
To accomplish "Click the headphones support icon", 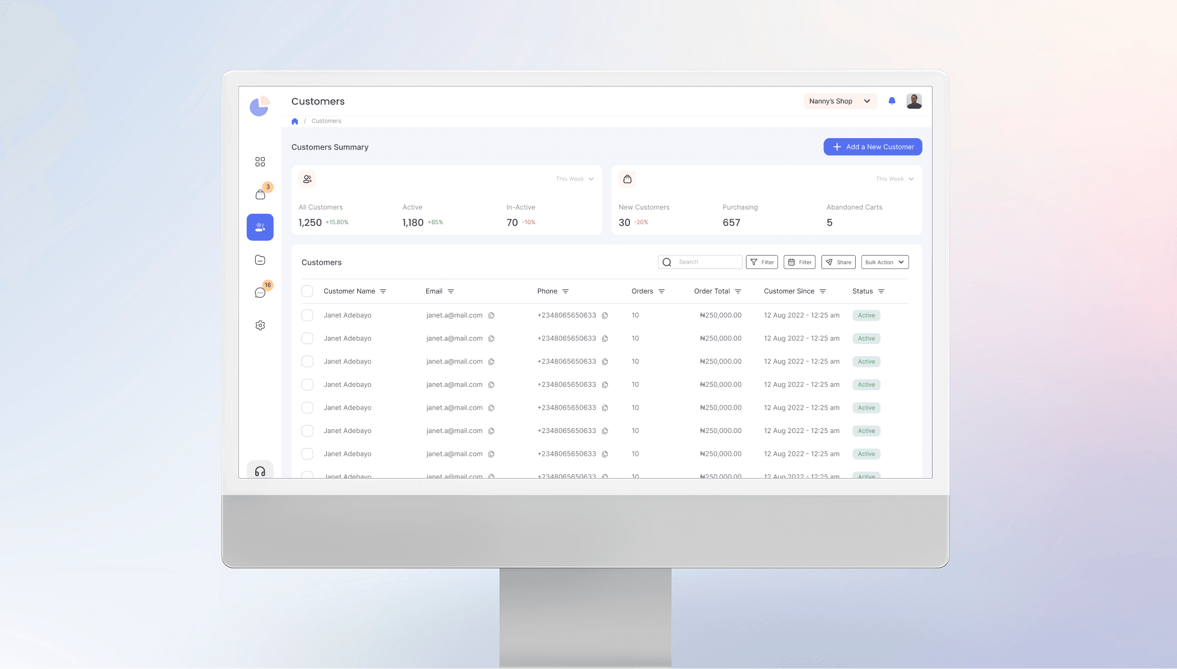I will click(x=260, y=471).
